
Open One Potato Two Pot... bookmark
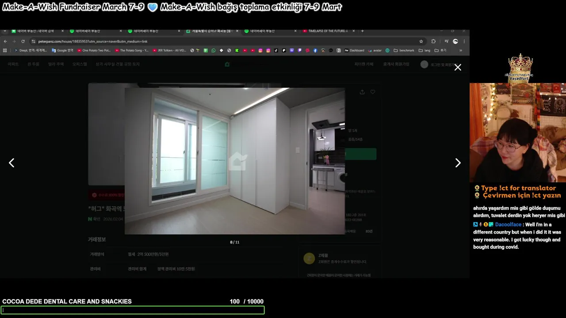[94, 50]
